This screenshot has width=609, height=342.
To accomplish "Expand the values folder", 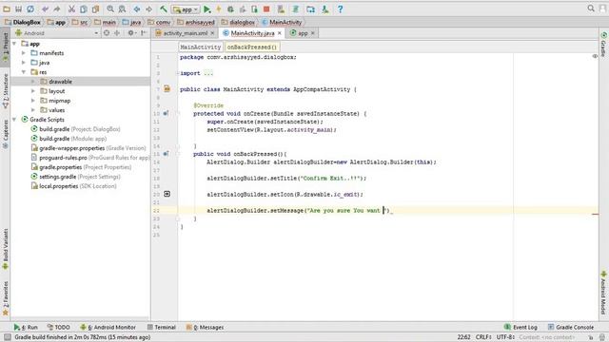I will pyautogui.click(x=33, y=110).
